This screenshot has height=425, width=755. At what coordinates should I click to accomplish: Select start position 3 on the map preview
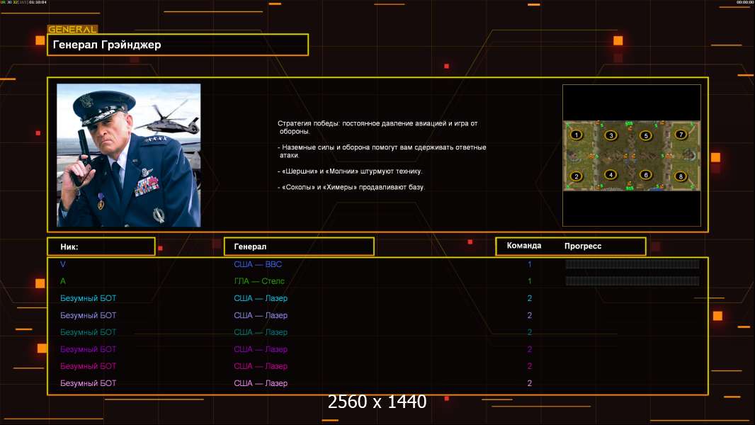tap(611, 135)
